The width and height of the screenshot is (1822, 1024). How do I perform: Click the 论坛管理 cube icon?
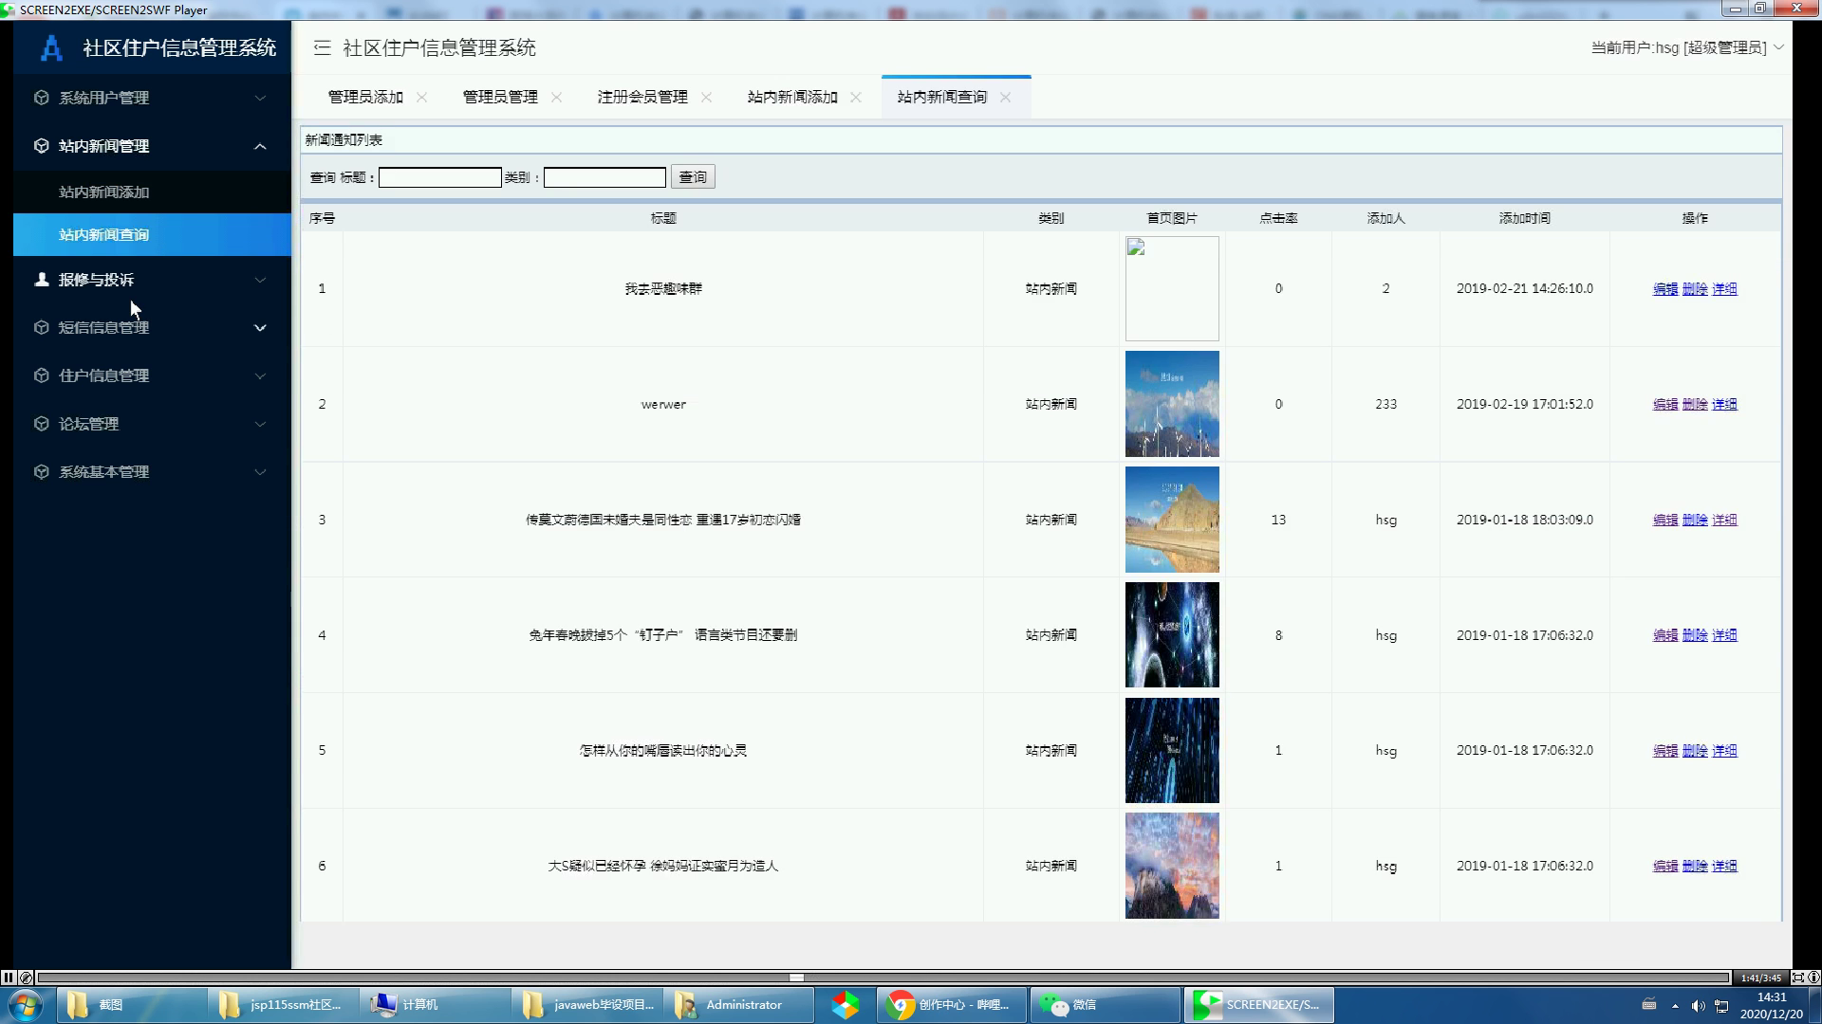click(41, 424)
